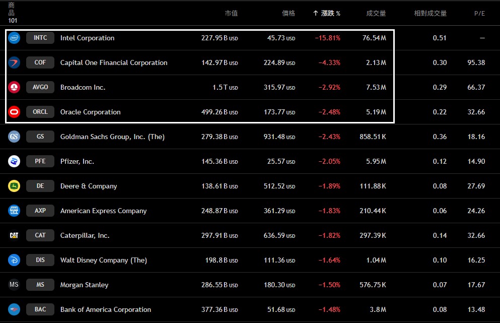Click the Intel company logo icon
The height and width of the screenshot is (323, 500).
pyautogui.click(x=14, y=38)
